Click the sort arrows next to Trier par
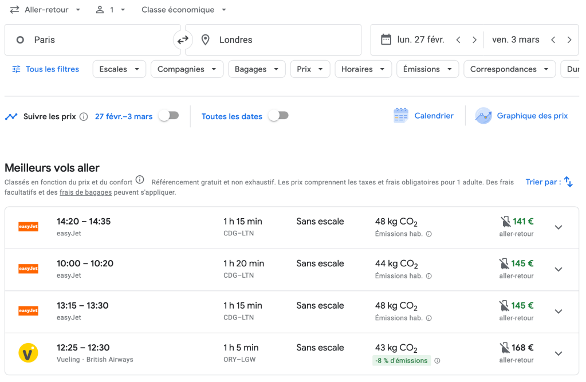 tap(568, 182)
